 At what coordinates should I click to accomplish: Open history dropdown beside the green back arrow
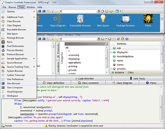(x=106, y=39)
